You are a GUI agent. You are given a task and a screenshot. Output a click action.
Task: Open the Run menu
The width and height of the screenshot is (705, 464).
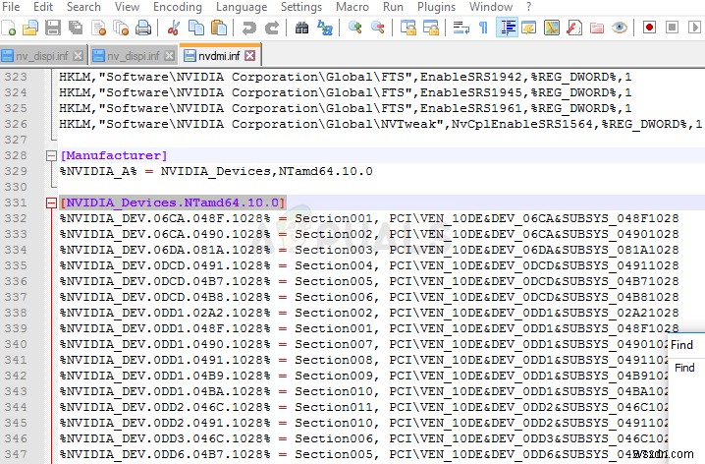(393, 7)
